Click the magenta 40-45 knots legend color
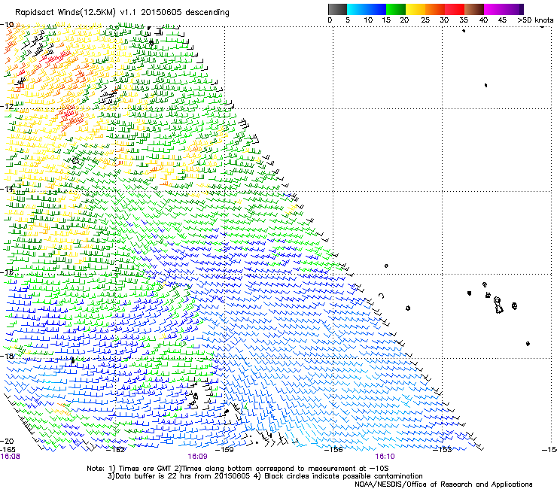 (494, 9)
